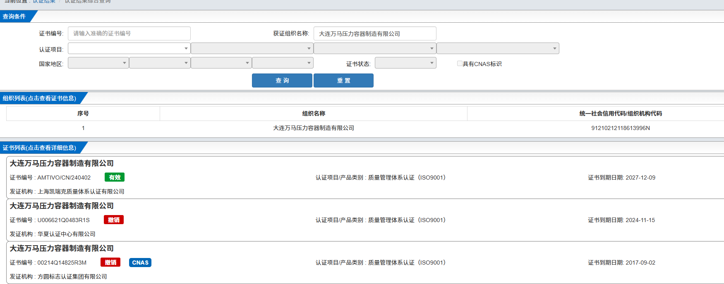
Task: Select the 组织列表 section tab
Action: 41,98
